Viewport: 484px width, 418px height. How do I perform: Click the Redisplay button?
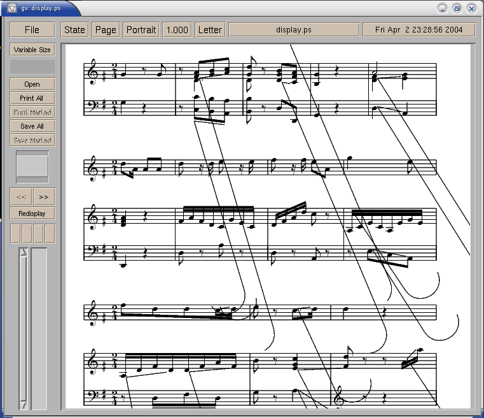click(32, 213)
